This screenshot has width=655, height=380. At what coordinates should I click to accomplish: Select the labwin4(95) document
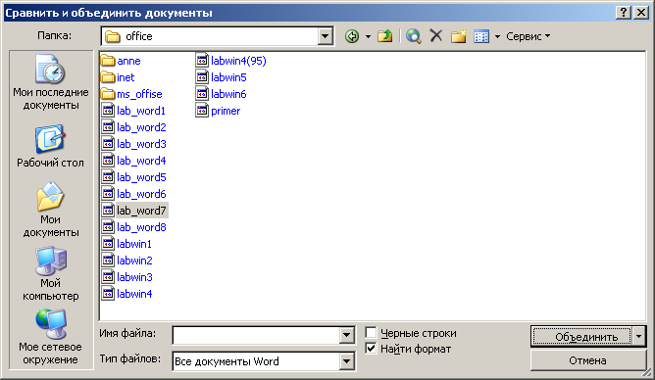[231, 61]
